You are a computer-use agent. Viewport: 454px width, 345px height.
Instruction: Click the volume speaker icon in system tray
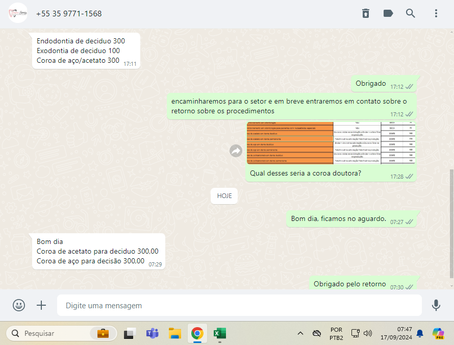[368, 333]
